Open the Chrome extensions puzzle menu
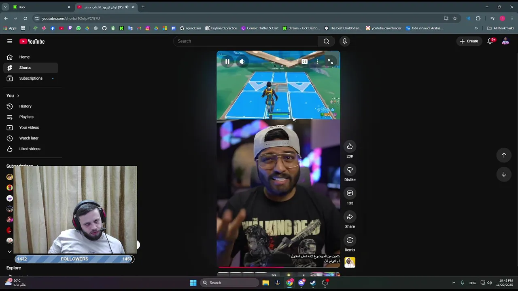The width and height of the screenshot is (518, 291). coord(478,18)
